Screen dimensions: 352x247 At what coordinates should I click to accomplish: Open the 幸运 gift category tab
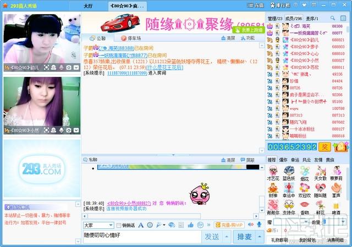tap(295, 160)
